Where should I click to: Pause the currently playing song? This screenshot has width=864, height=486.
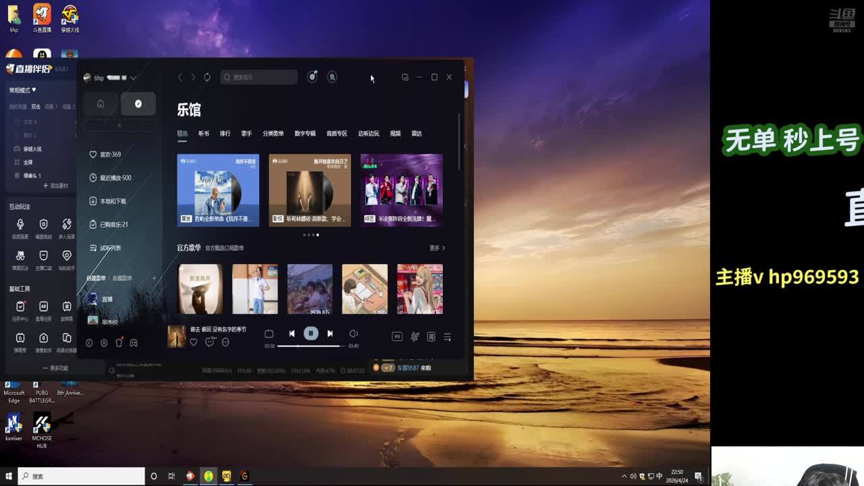click(310, 333)
